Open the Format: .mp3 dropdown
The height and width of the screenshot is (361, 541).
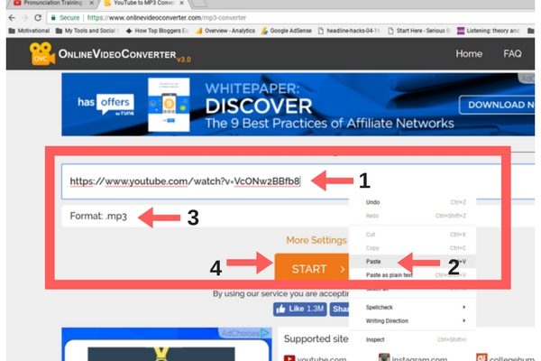(205, 217)
